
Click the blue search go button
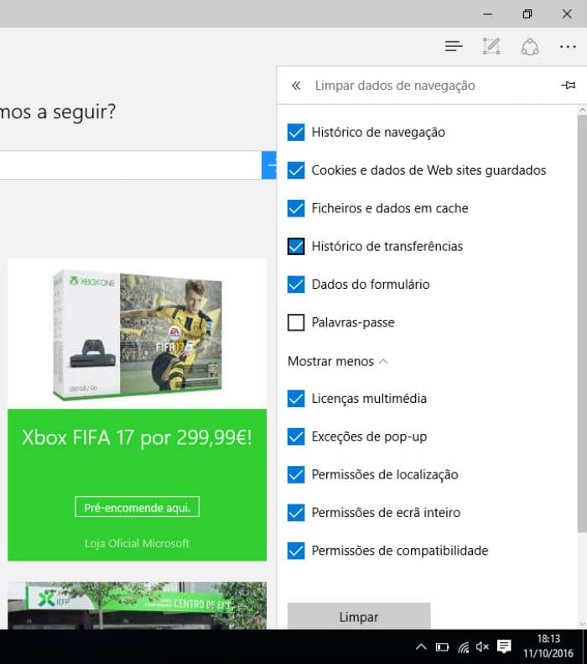[x=269, y=165]
